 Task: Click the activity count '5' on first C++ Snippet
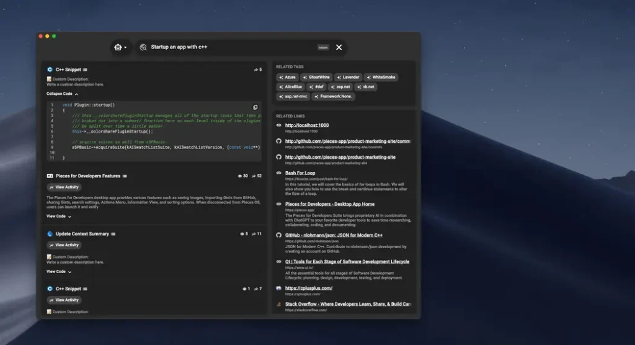click(x=257, y=69)
